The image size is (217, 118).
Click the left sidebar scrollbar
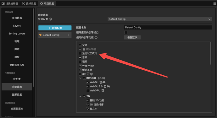click(x=33, y=47)
